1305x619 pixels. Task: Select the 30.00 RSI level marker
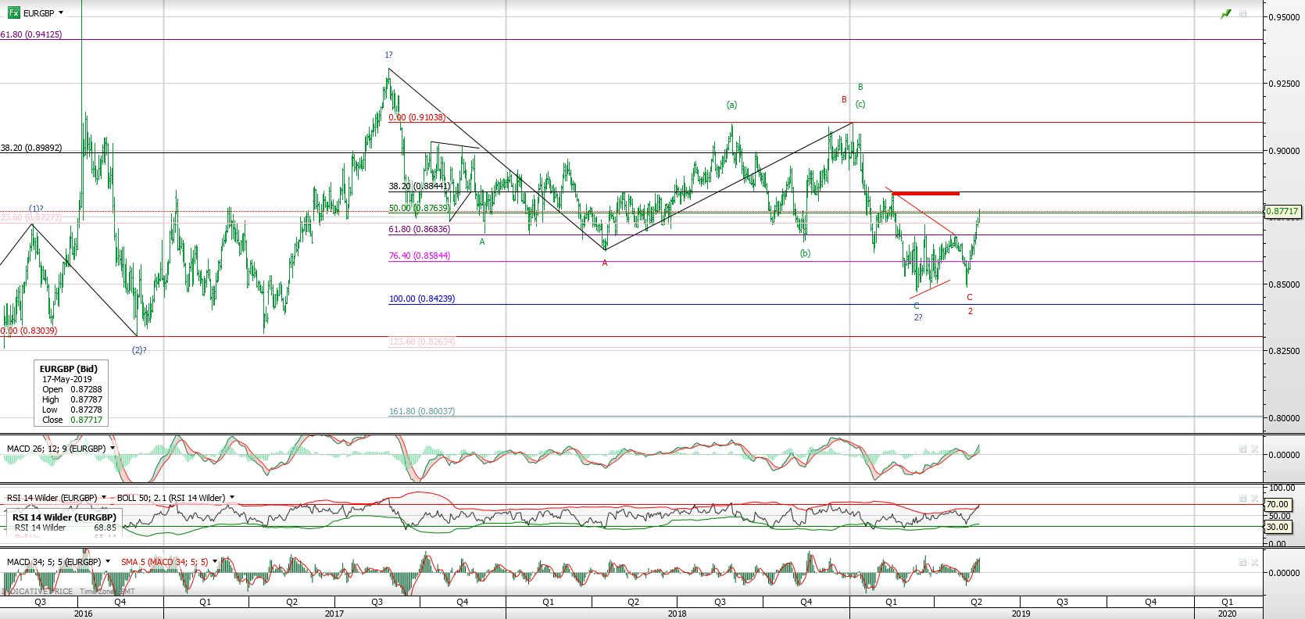pyautogui.click(x=1278, y=527)
